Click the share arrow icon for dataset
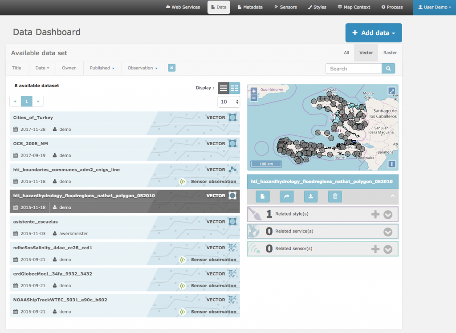The height and width of the screenshot is (333, 456). (287, 196)
